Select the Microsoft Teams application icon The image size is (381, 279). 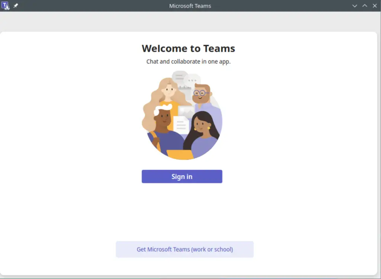[x=5, y=6]
